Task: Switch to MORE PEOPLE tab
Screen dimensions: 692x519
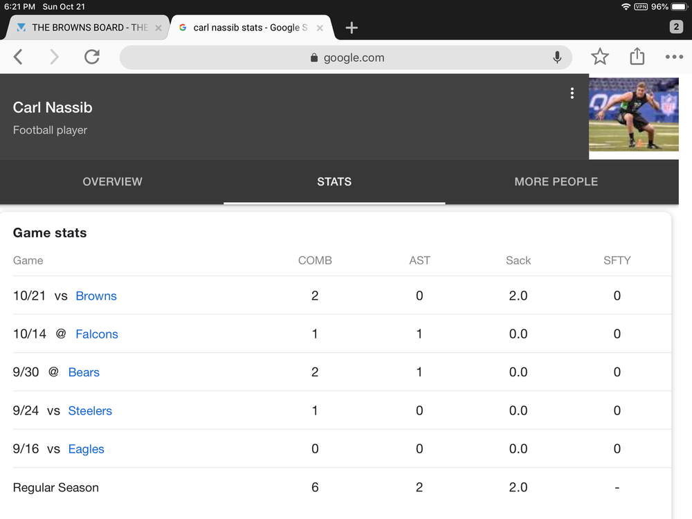Action: 556,182
